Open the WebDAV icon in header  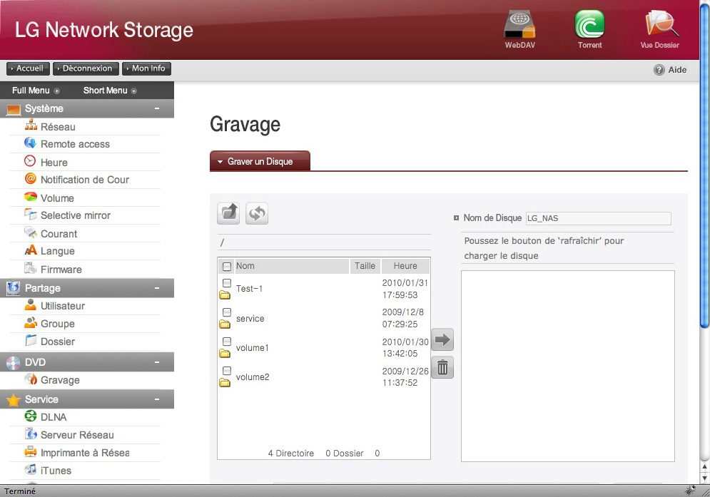(519, 25)
